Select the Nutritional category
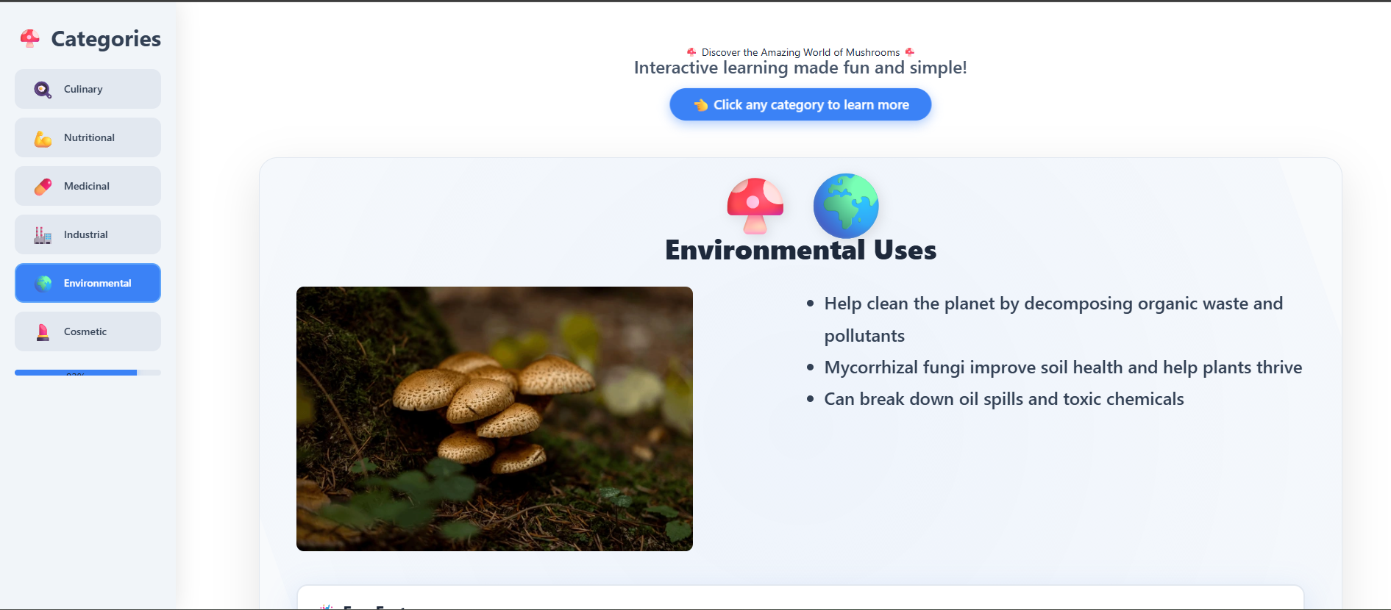Screen dimensions: 1391x610 [88, 137]
